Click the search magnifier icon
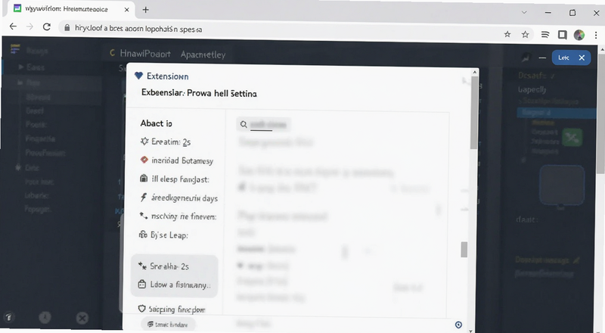The width and height of the screenshot is (605, 333). [244, 124]
